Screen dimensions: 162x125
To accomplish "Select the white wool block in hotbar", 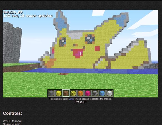I will point(110,93).
